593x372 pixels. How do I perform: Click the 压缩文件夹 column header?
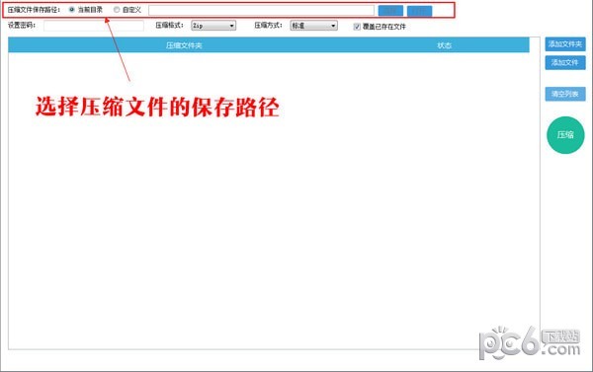tap(184, 45)
